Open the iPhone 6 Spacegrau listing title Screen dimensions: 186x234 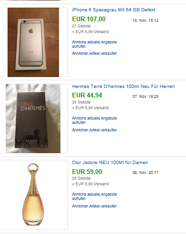pyautogui.click(x=114, y=10)
